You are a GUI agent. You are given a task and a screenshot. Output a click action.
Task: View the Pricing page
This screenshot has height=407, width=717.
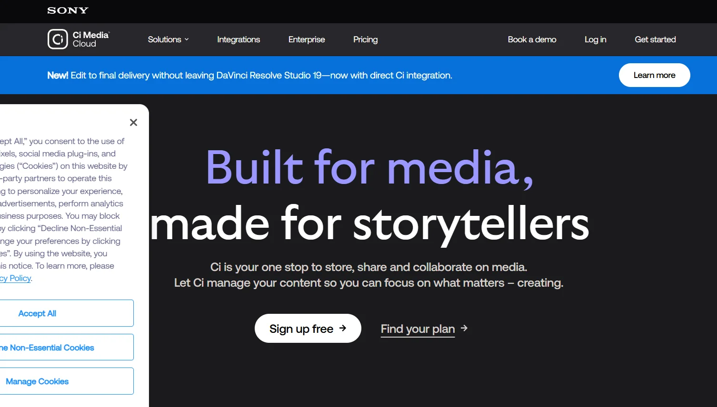coord(365,39)
